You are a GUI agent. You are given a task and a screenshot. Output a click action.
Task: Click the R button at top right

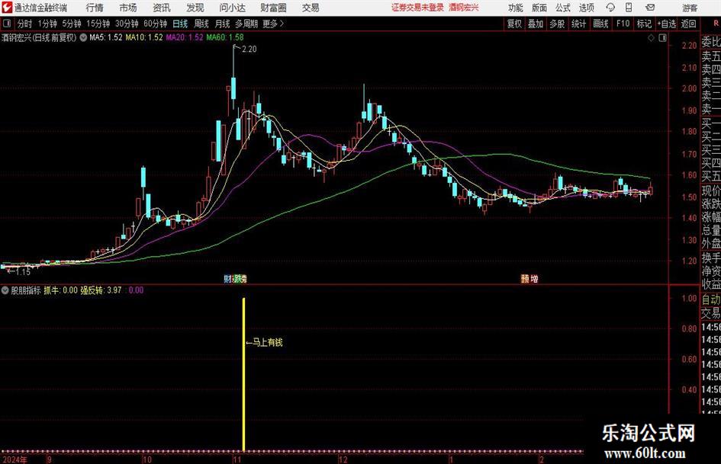point(716,23)
